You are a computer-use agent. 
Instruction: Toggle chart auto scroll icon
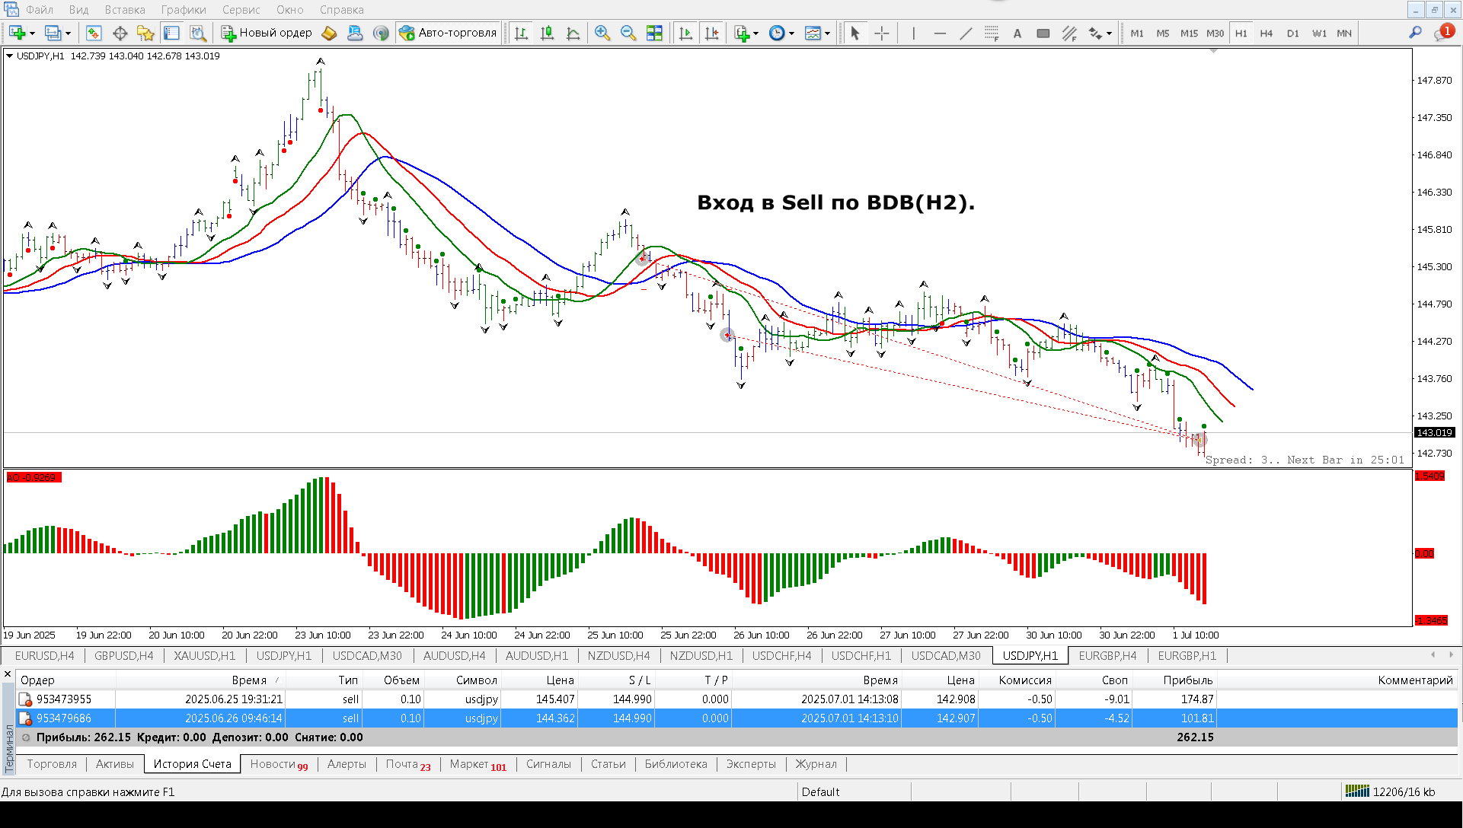tap(685, 33)
